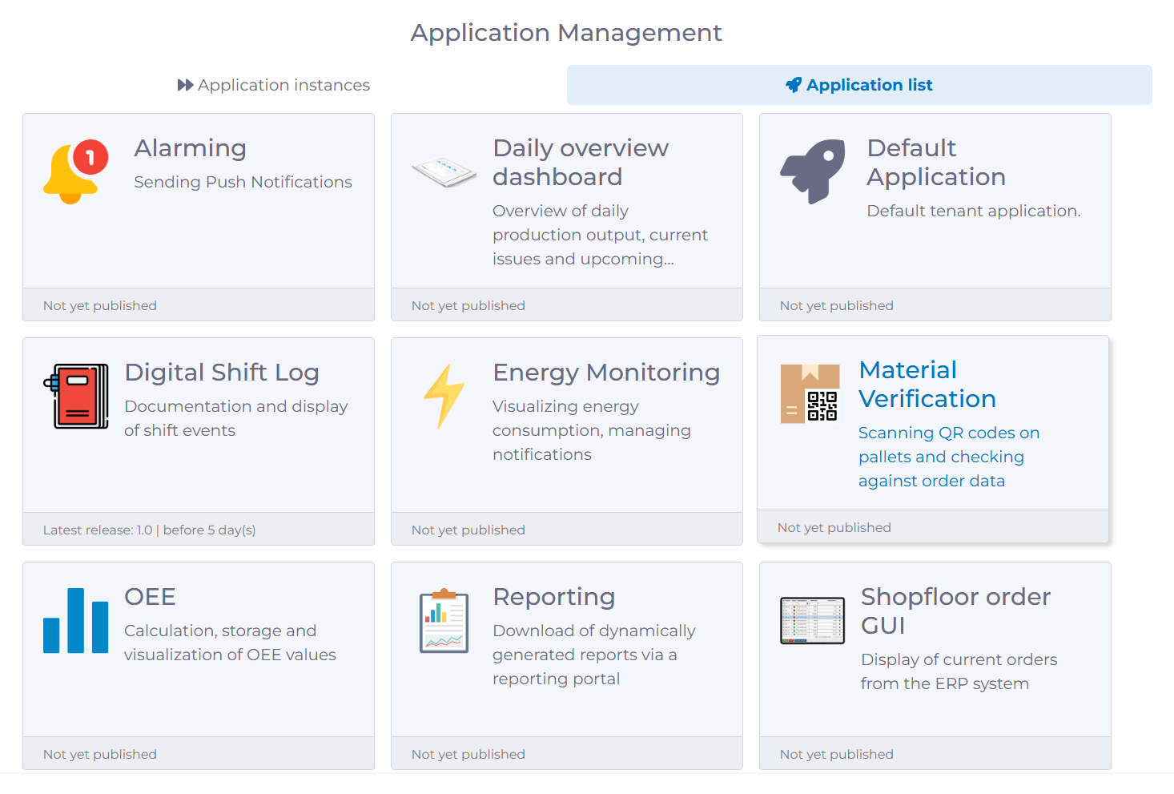Select the Reporting clipboard chart icon
Viewport: 1174px width, 794px height.
[443, 621]
